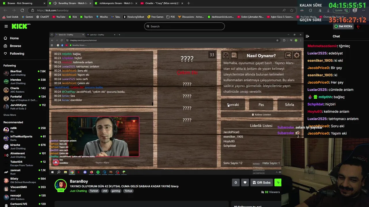The height and width of the screenshot is (207, 369).
Task: Click the game notes document icon
Action: [234, 55]
